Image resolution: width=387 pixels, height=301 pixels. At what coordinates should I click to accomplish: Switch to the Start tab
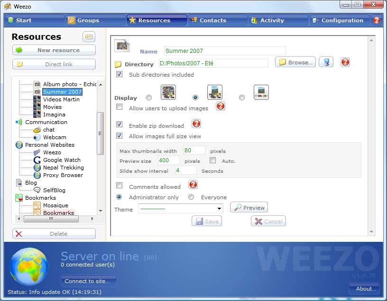tap(35, 20)
